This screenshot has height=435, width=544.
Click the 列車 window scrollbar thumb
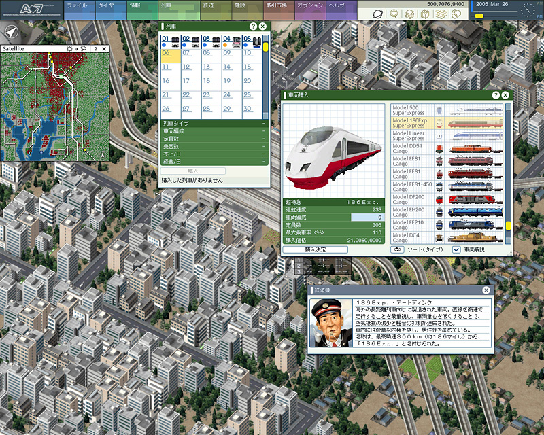[265, 47]
